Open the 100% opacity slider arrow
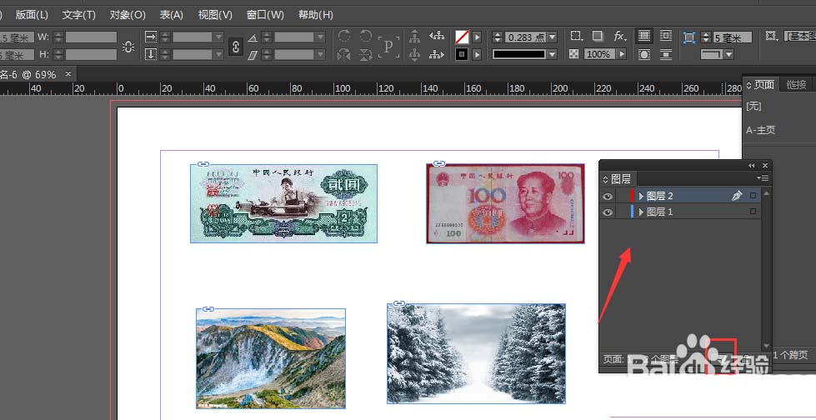 [x=622, y=54]
